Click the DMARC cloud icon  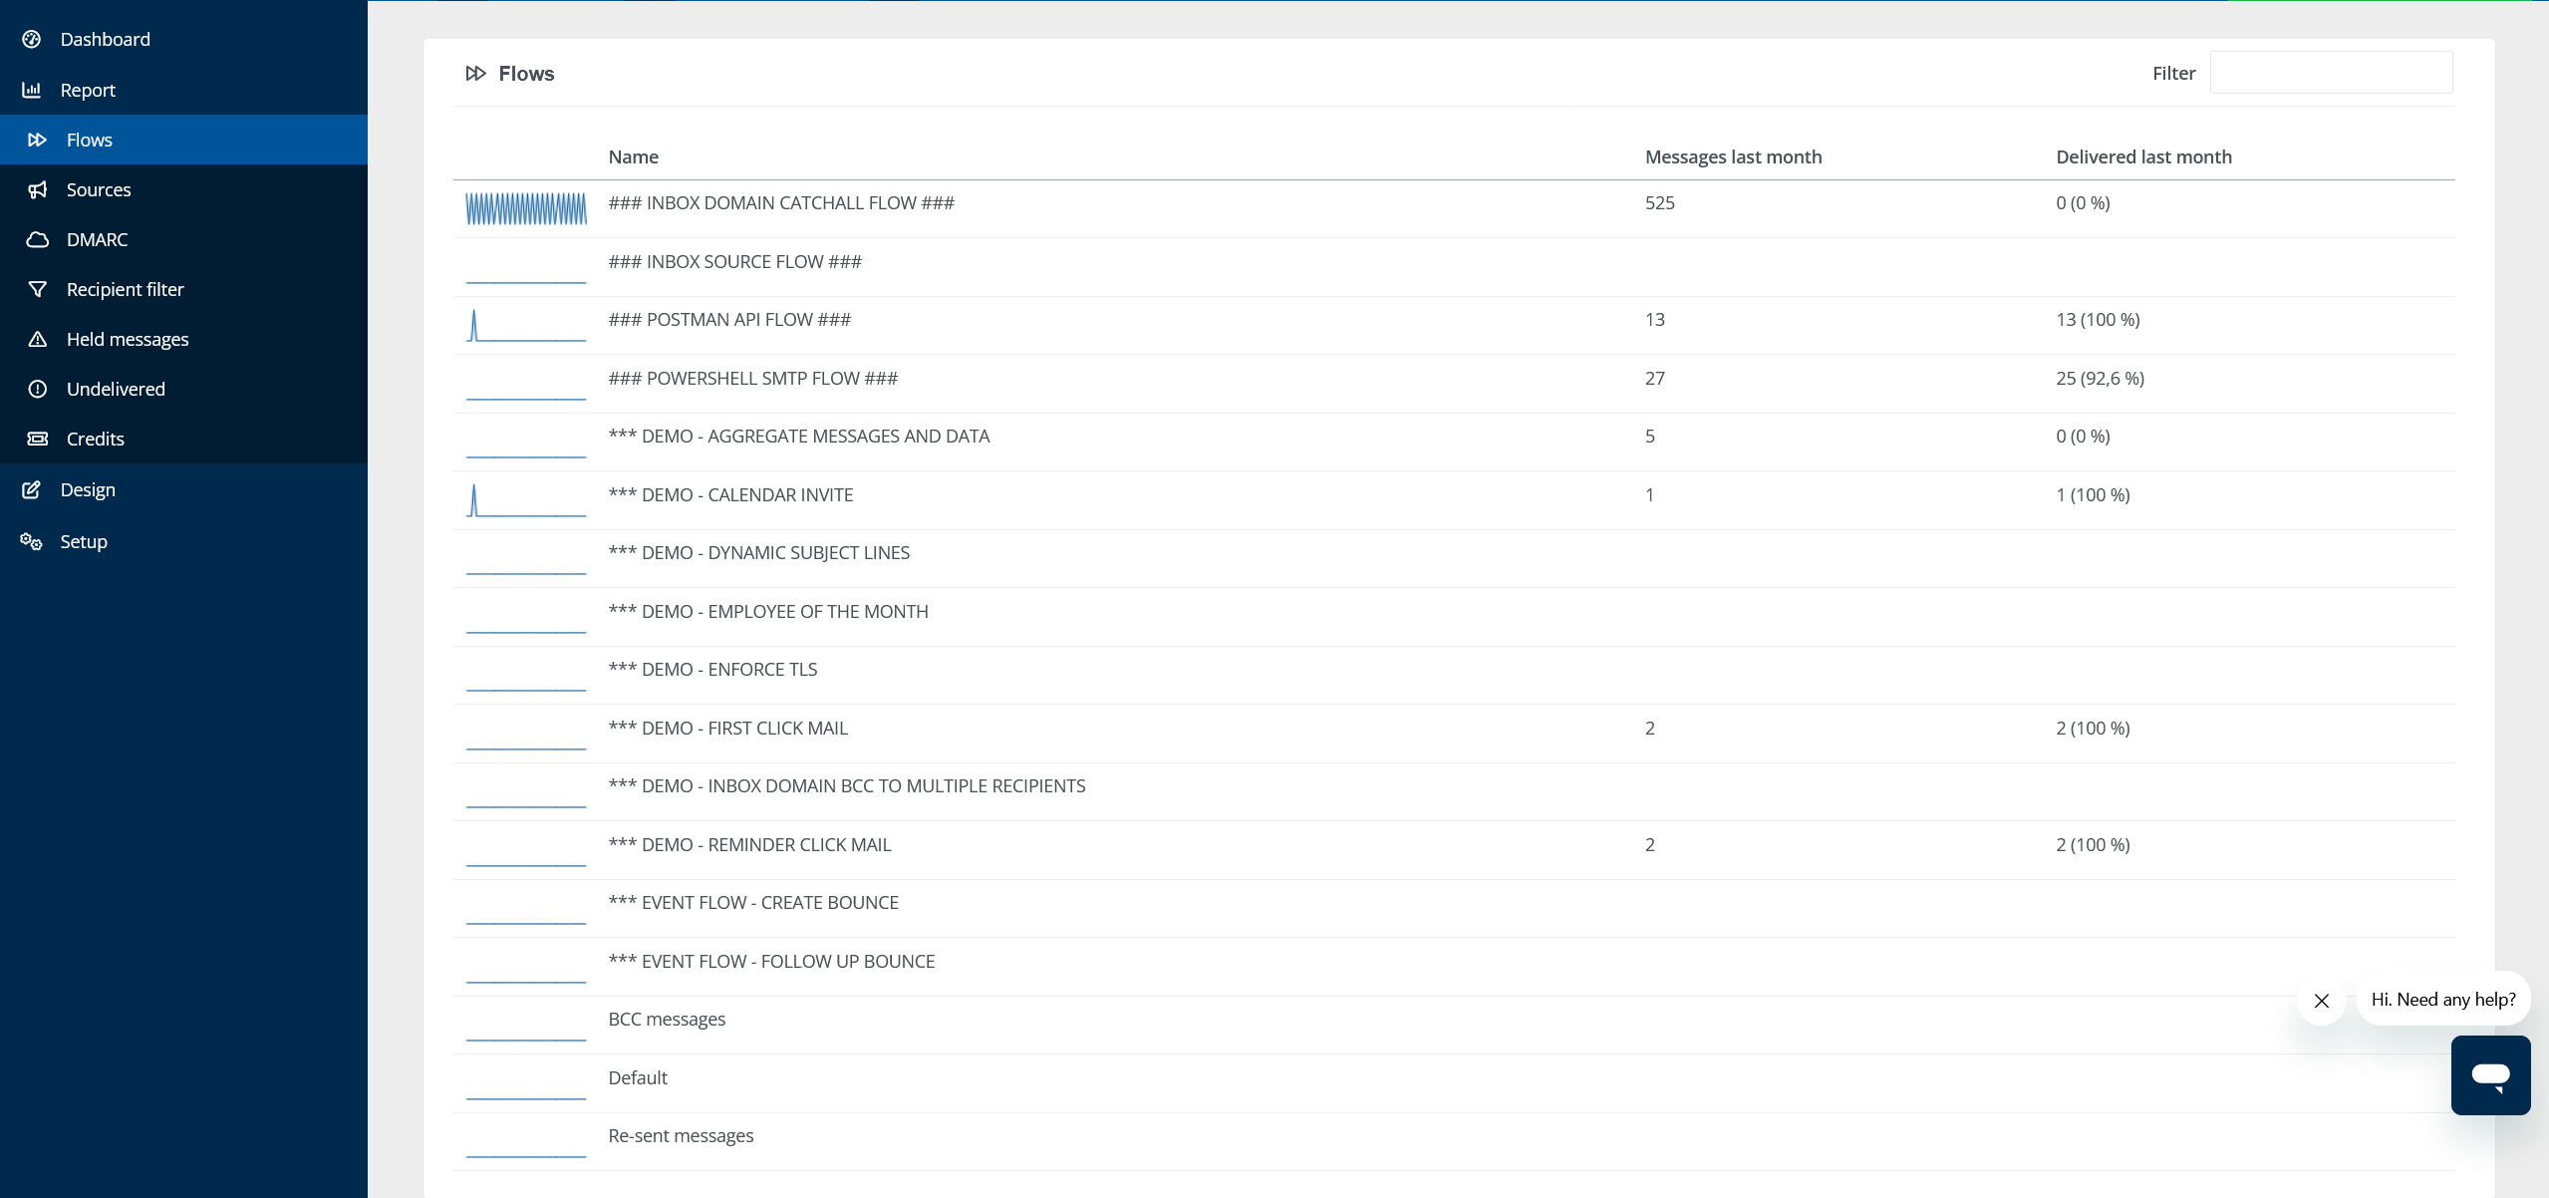[38, 239]
